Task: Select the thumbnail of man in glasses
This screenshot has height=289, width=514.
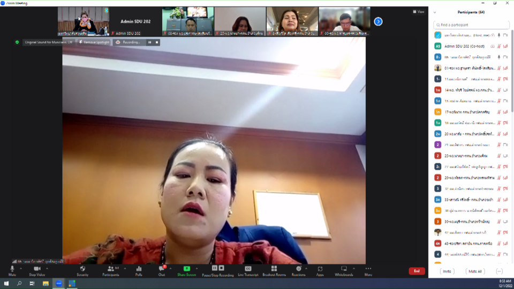Action: pos(344,21)
